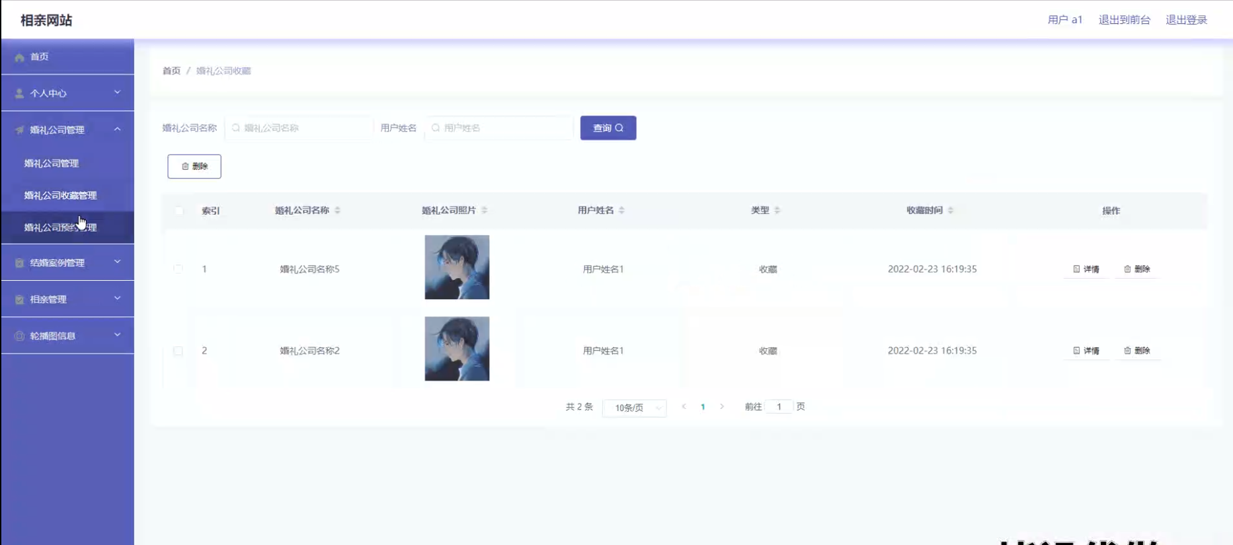Select all rows header checkbox
1233x545 pixels.
point(179,211)
